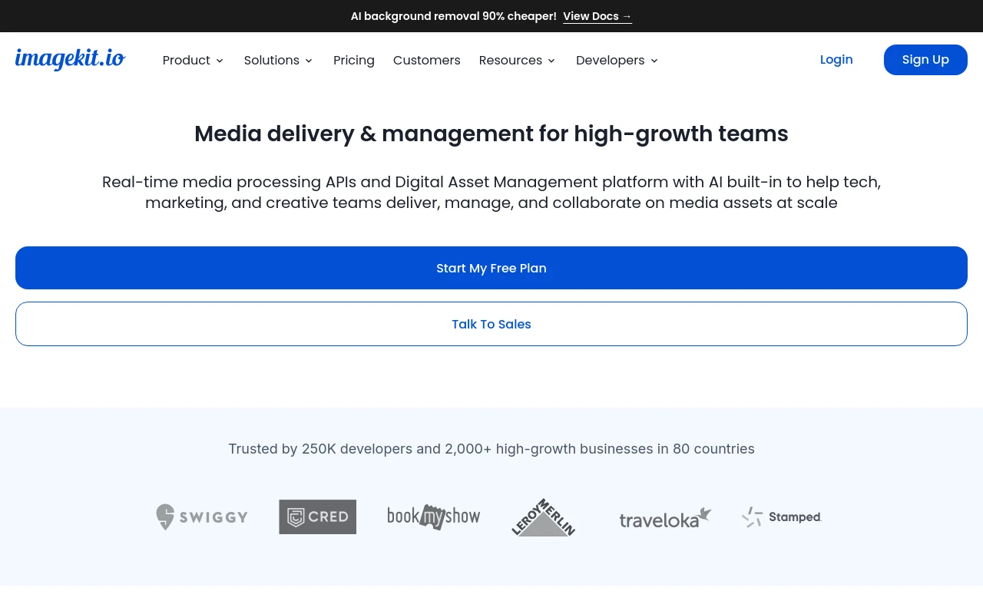The width and height of the screenshot is (983, 614).
Task: Click the Traveloka logo
Action: (x=665, y=518)
